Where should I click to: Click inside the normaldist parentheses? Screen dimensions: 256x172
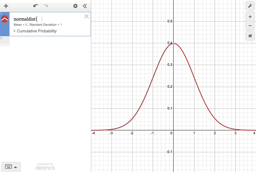[x=40, y=19]
